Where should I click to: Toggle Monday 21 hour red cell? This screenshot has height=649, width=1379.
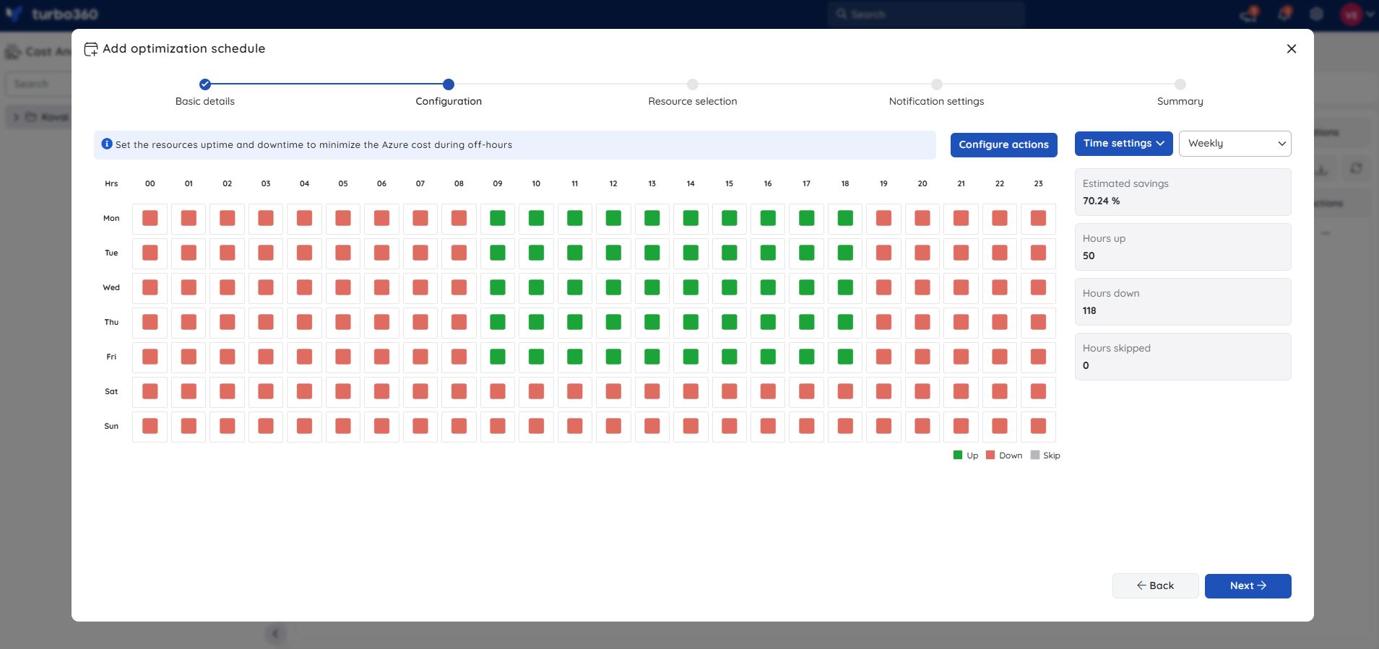(x=961, y=218)
